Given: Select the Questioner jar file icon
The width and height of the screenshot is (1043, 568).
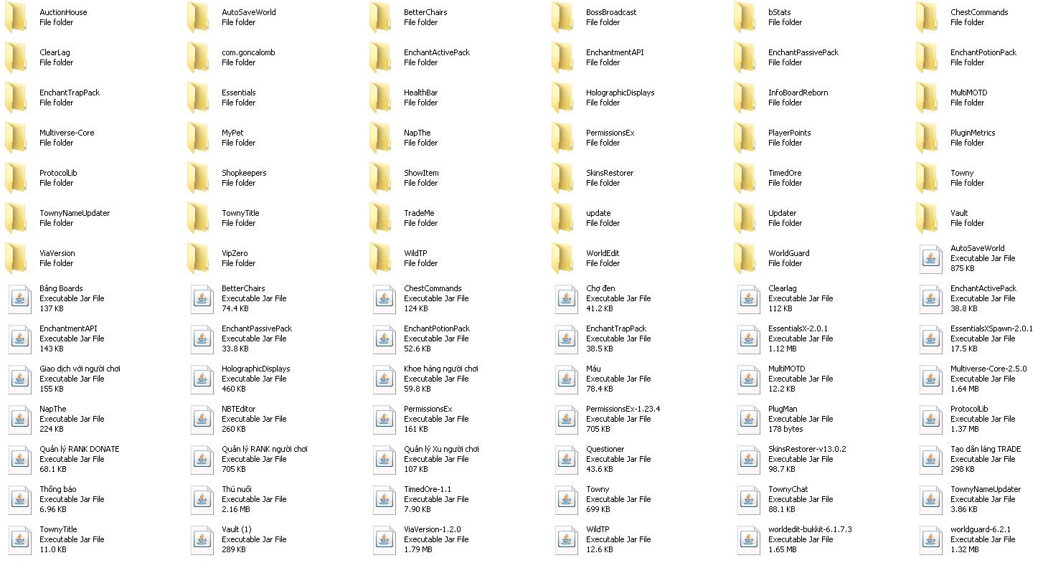Looking at the screenshot, I should point(567,460).
